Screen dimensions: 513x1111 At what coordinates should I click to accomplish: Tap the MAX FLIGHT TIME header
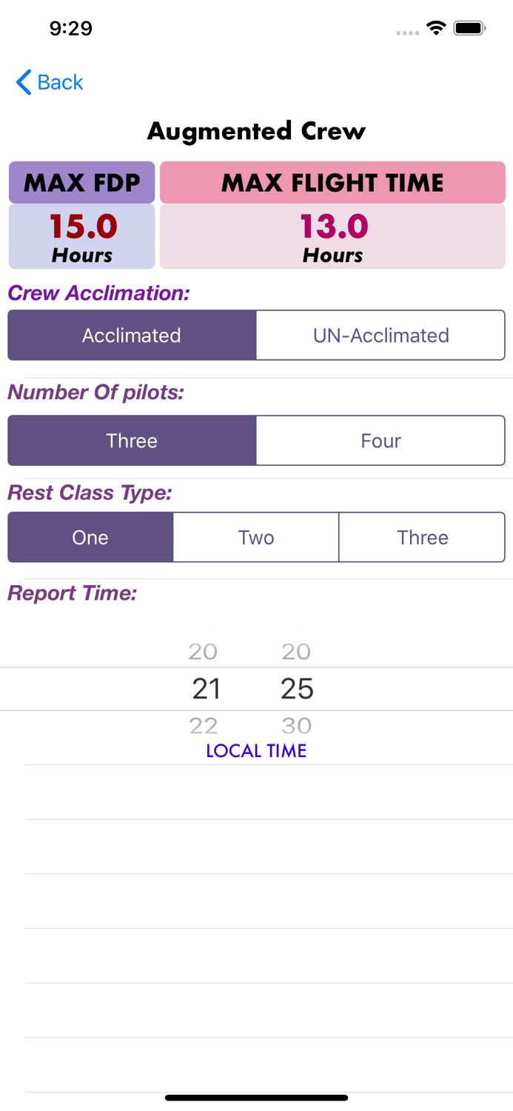332,182
